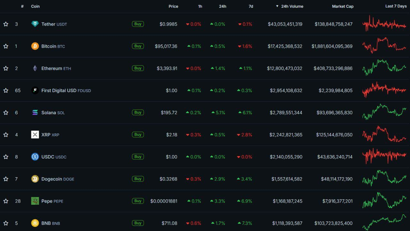Open the BNB coin page link

(51, 223)
